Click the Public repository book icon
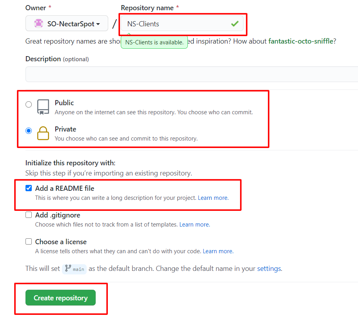This screenshot has width=358, height=318. click(x=43, y=107)
